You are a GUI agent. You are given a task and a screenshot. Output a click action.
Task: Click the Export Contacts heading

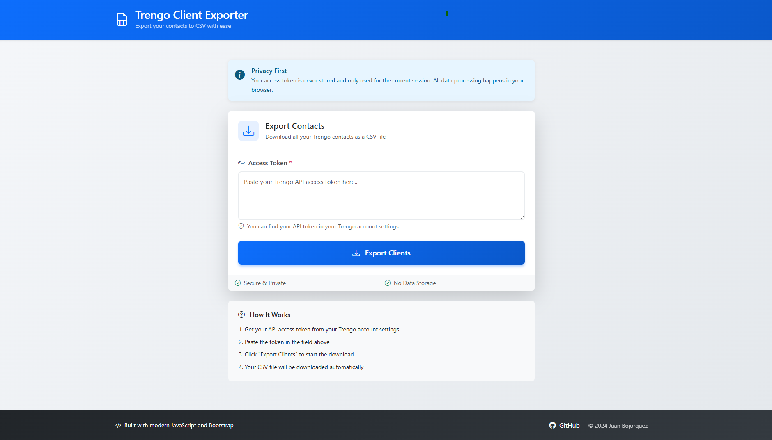[x=294, y=126]
